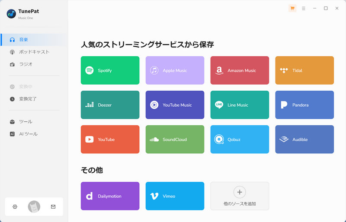
Task: Open the hamburger menu icon
Action: 304,8
